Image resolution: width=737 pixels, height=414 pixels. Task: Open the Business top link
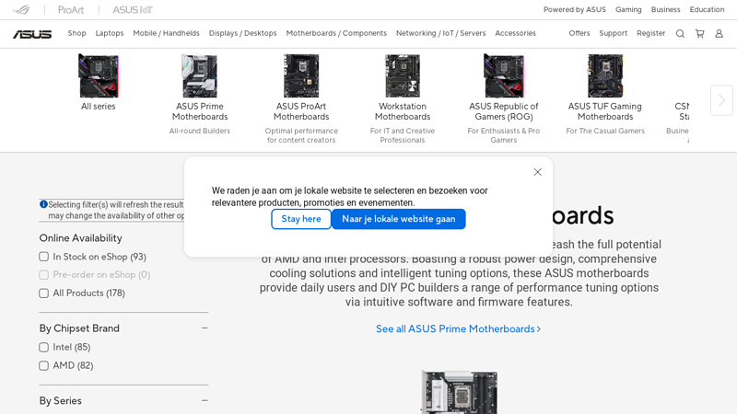click(x=665, y=9)
